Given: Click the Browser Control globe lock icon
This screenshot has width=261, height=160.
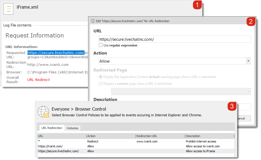Looking at the screenshot, I should click(x=43, y=112).
